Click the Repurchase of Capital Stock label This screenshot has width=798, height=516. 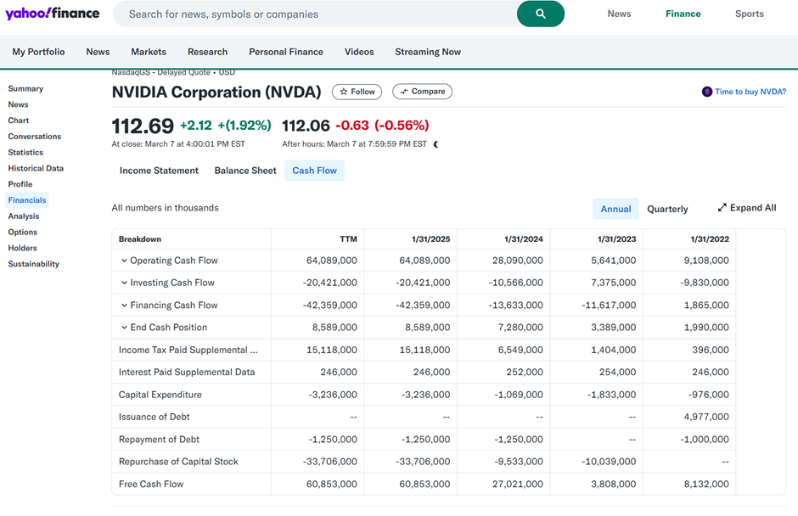point(178,462)
